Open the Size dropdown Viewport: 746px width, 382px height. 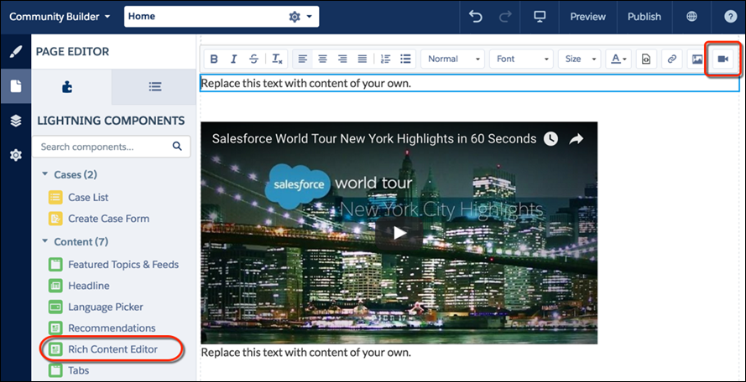[x=581, y=59]
